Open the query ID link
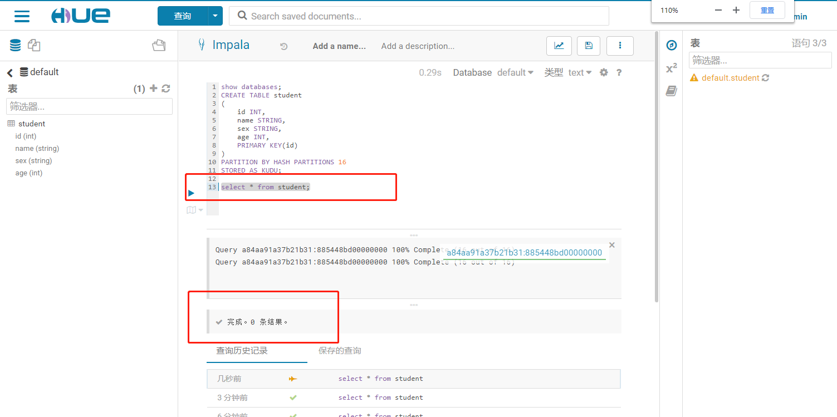 point(524,253)
